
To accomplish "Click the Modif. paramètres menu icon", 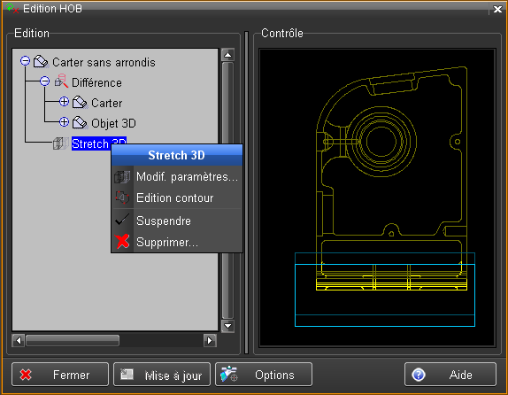I will pyautogui.click(x=122, y=177).
